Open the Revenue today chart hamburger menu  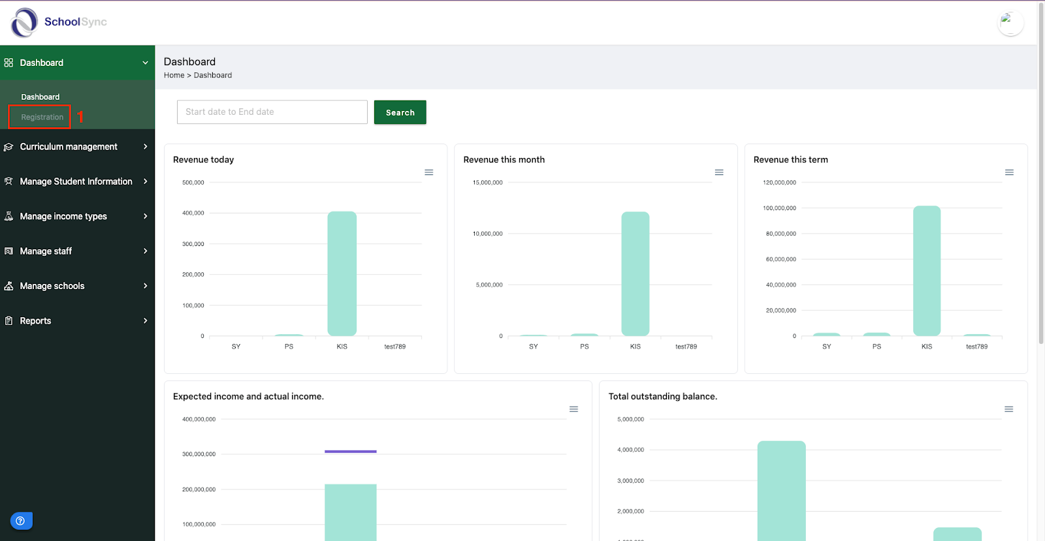[429, 172]
